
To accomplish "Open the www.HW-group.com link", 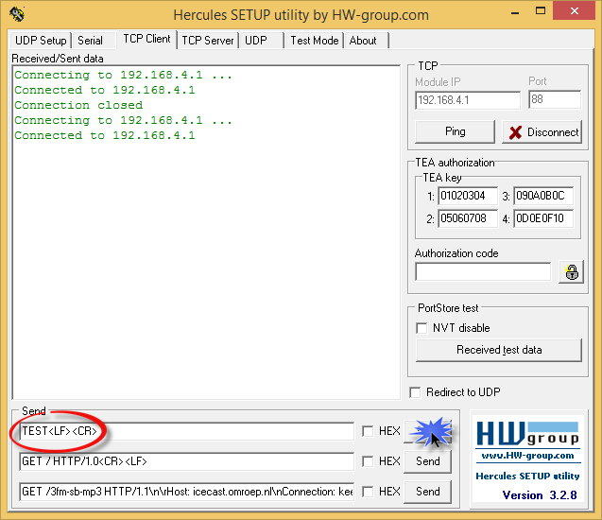I will (x=527, y=456).
